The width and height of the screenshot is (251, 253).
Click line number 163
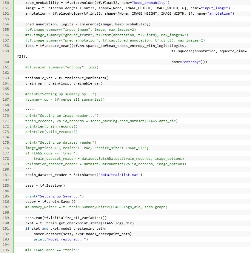[x=7, y=78]
